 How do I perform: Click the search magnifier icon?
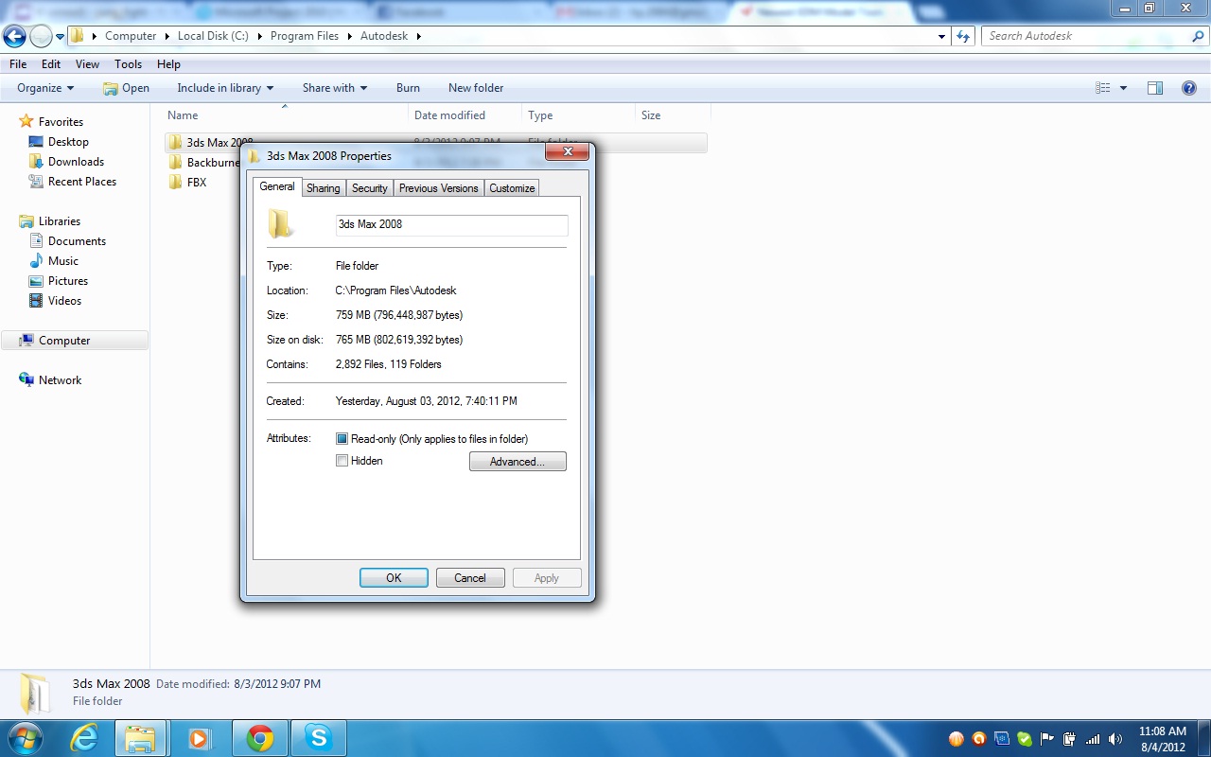(1197, 36)
